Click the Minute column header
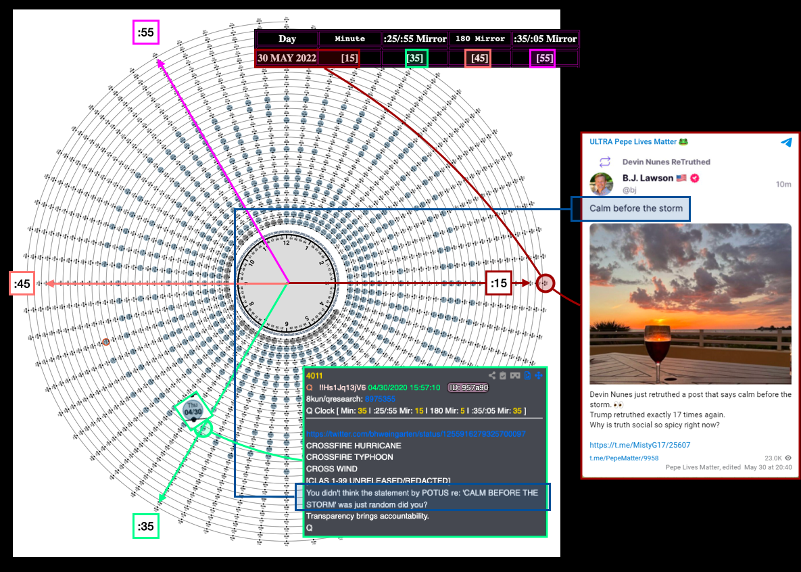Image resolution: width=801 pixels, height=572 pixels. pos(350,39)
